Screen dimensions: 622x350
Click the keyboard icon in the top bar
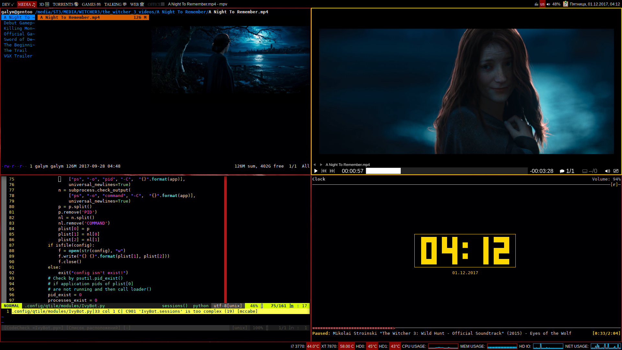tap(536, 4)
